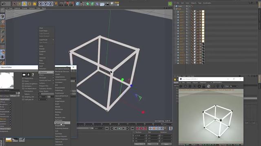Click the Spline Pen icon in the toolbar
This screenshot has height=146, width=261.
coord(82,4)
